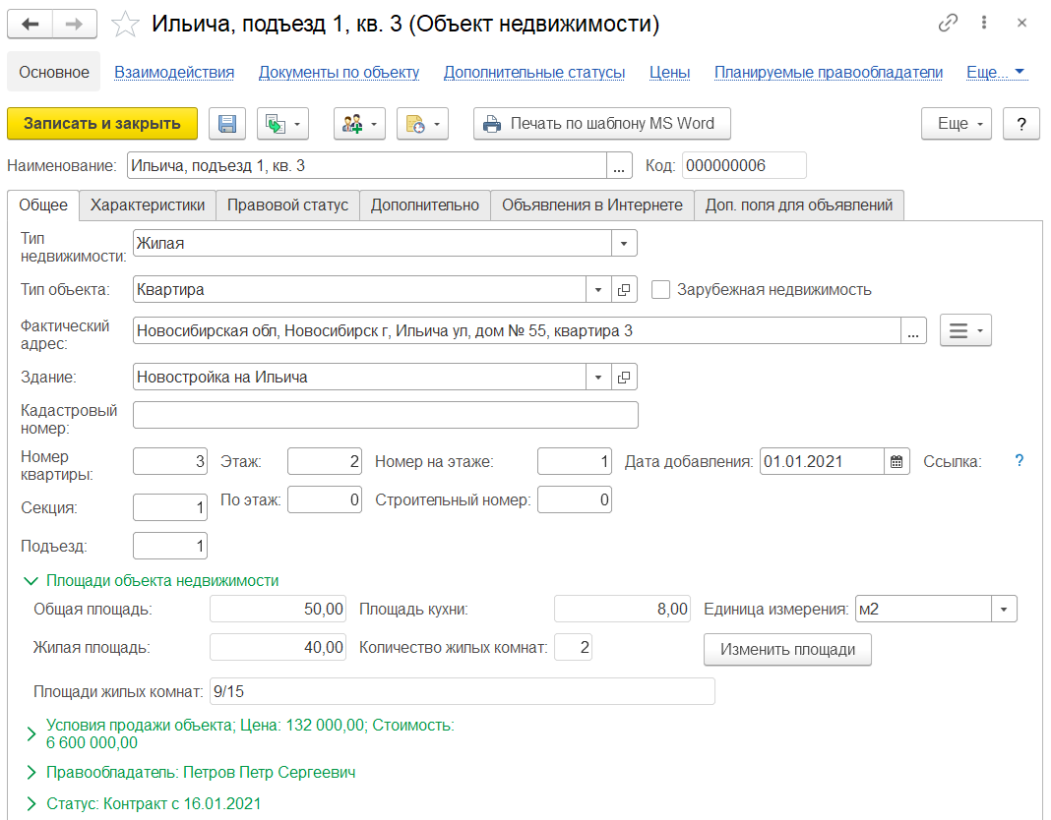
Task: Click Подъезд input field
Action: click(x=170, y=546)
